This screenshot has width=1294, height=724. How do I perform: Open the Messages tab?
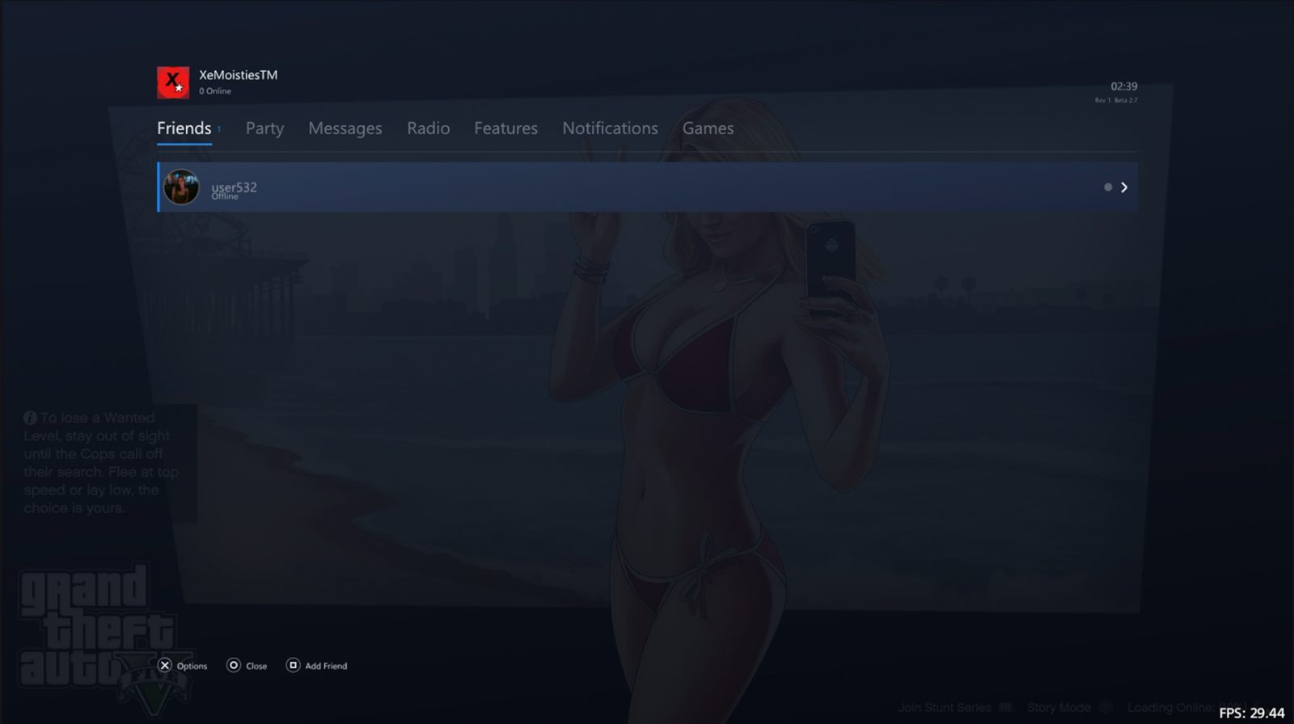click(x=345, y=128)
